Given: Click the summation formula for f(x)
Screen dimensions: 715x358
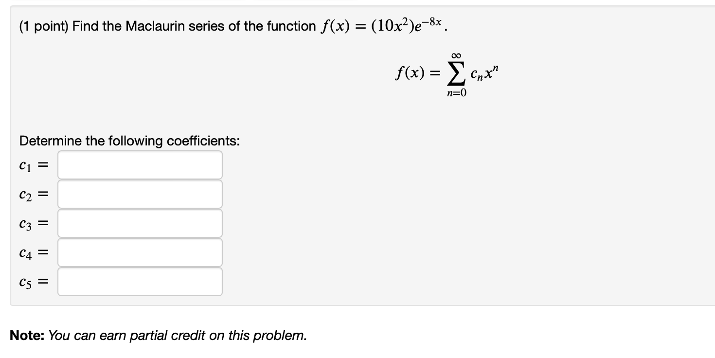Looking at the screenshot, I should tap(447, 73).
